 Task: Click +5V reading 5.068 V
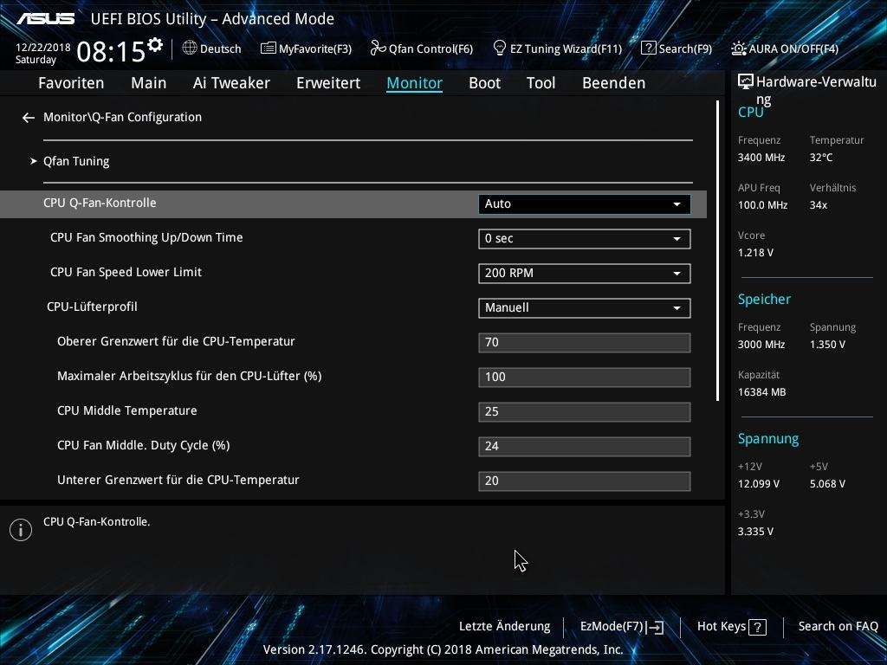[x=827, y=484]
